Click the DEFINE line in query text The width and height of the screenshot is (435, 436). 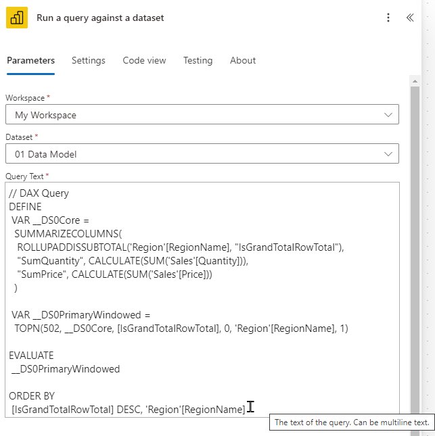(26, 207)
